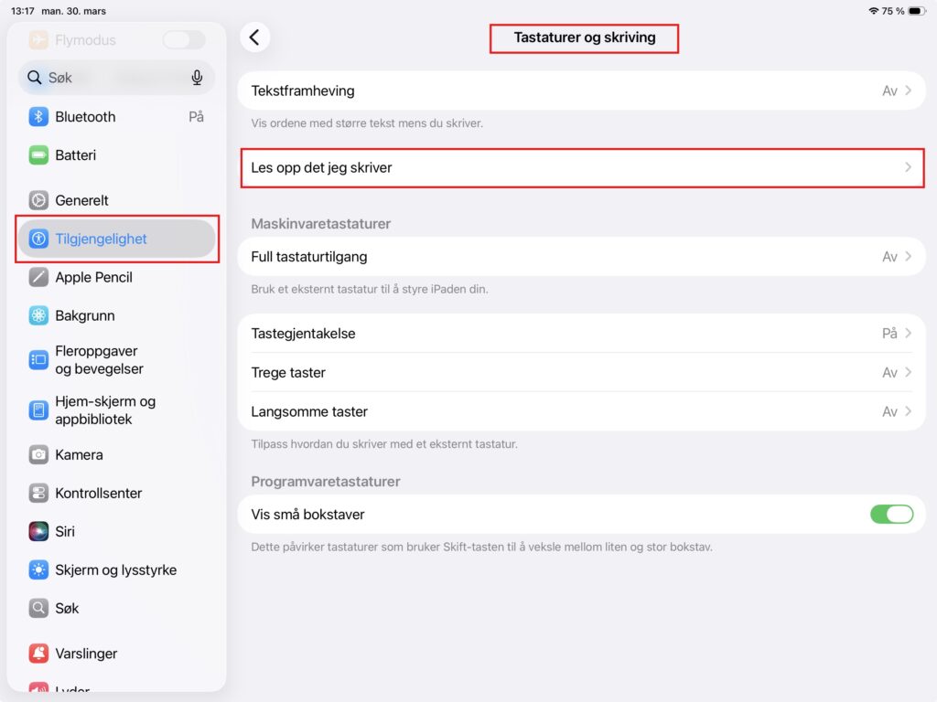Open Les opp det jeg skriver chevron
Viewport: 937px width, 702px height.
[x=908, y=168]
